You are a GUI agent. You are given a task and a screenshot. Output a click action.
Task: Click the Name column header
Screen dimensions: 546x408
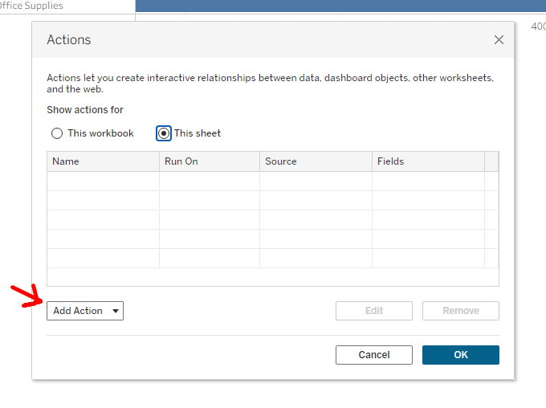tap(103, 161)
